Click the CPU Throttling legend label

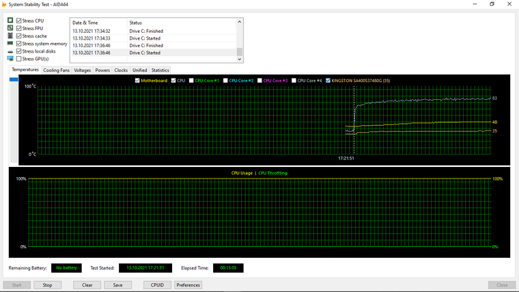272,173
